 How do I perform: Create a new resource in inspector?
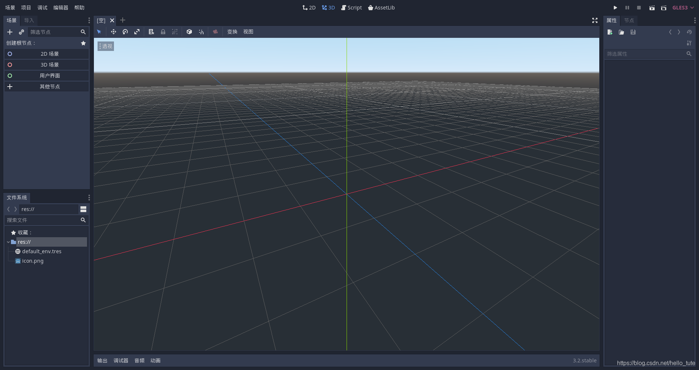point(610,32)
